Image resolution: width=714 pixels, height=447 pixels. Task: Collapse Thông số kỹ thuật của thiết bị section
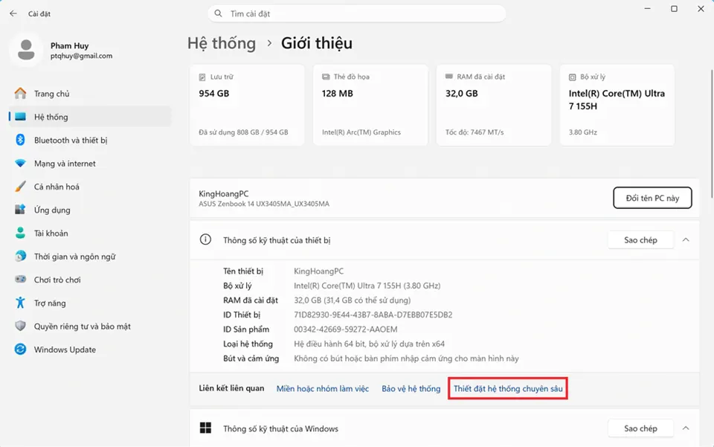coord(686,239)
